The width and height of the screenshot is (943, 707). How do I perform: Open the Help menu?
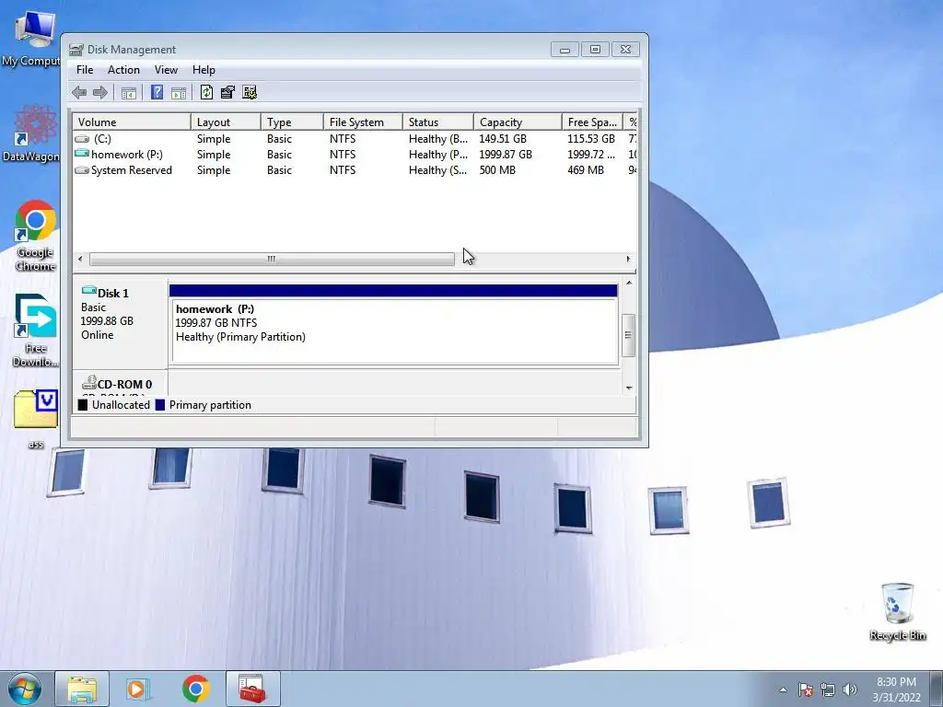[x=204, y=70]
